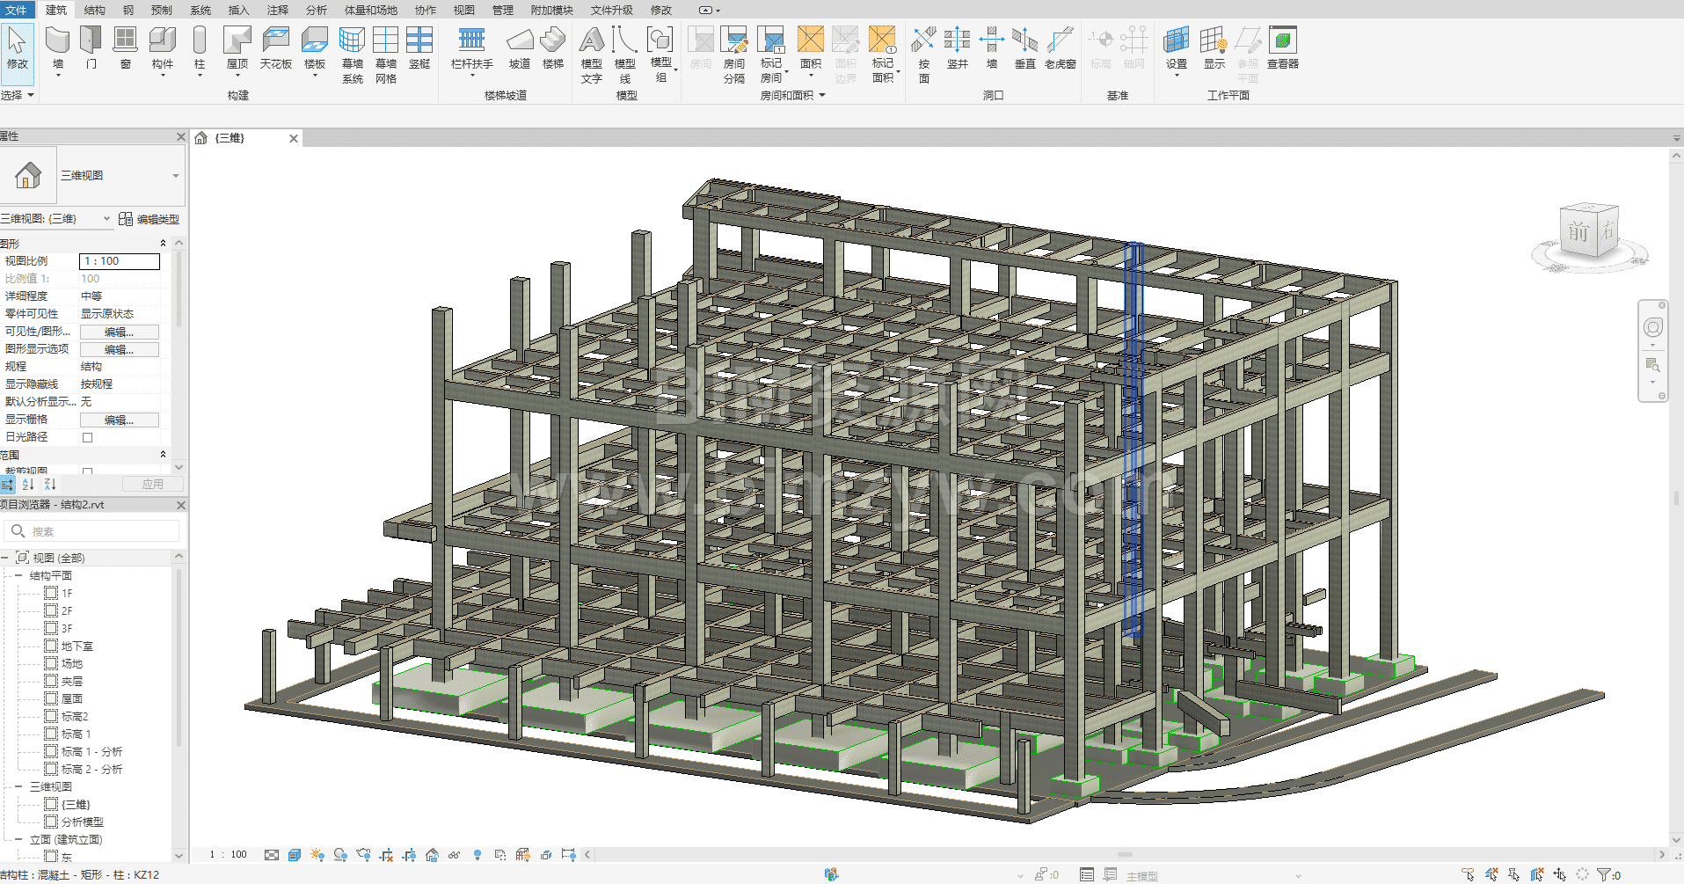Click Edit button for Visibility/Graphics (可见性/图形)
1684x884 pixels.
119,332
